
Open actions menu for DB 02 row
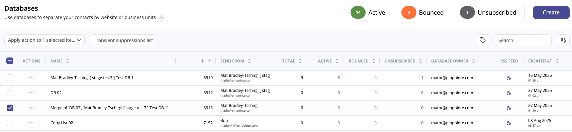[x=31, y=93]
